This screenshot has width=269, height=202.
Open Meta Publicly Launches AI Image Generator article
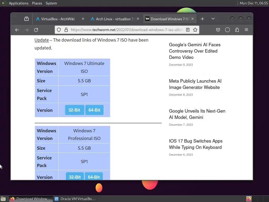click(195, 84)
